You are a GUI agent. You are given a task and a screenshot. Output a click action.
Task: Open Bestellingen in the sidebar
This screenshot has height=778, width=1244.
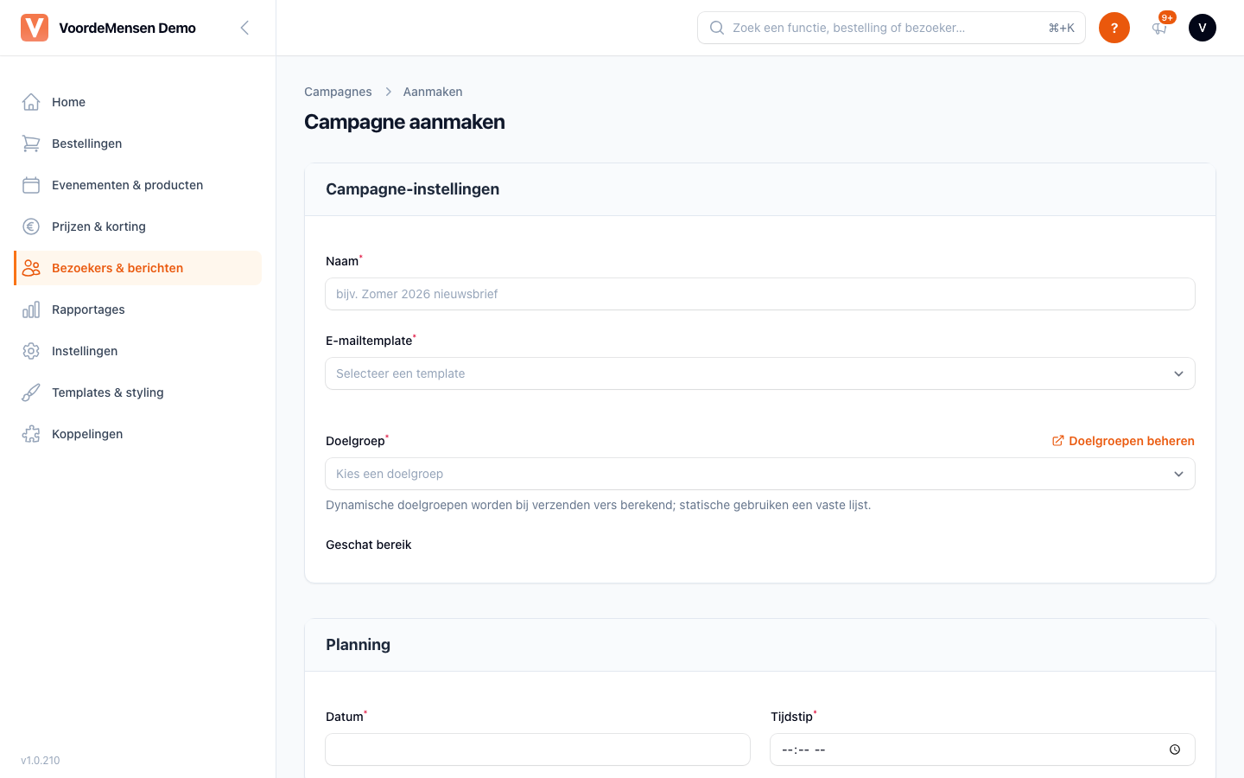(137, 143)
